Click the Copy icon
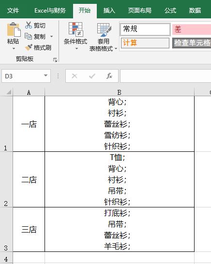Image resolution: width=211 pixels, height=264 pixels. tap(29, 36)
